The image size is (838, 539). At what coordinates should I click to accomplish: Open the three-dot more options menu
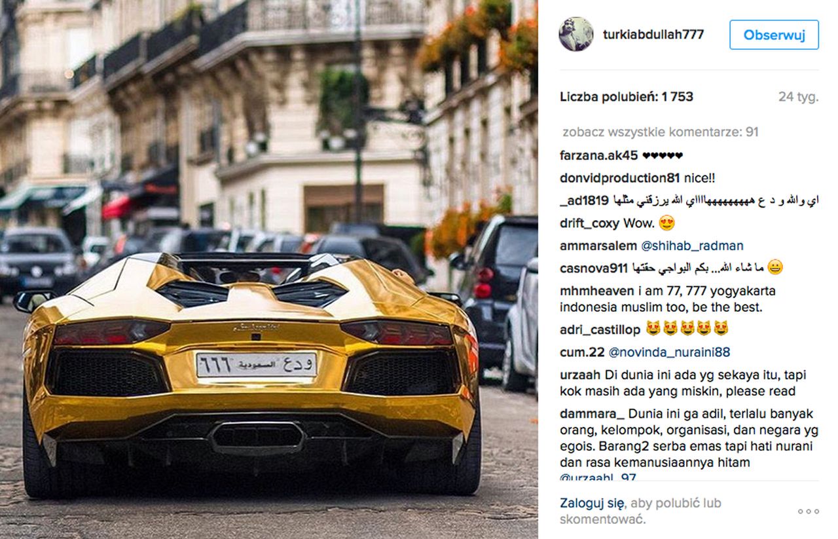click(x=808, y=511)
